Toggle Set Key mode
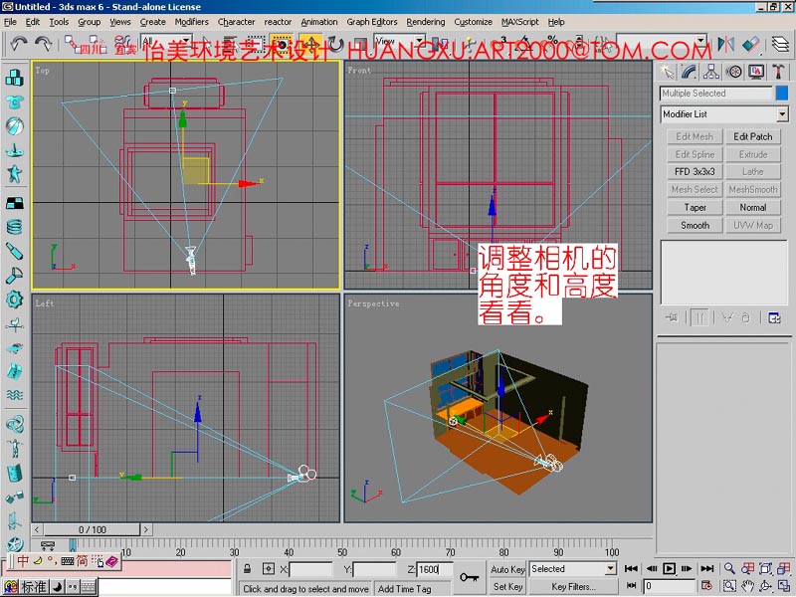Screen dimensions: 796x597 (507, 586)
